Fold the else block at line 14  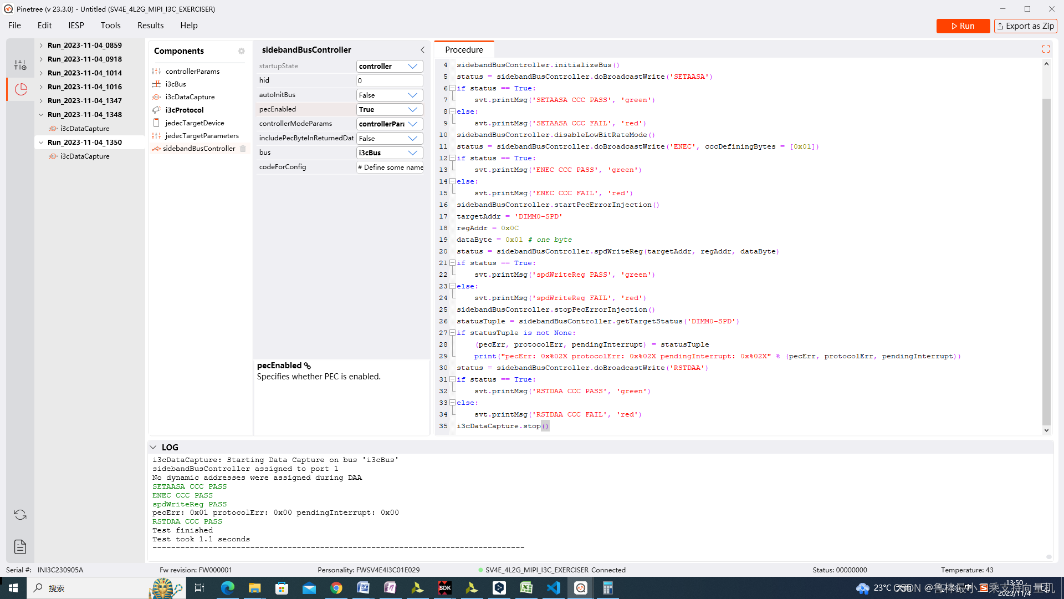pyautogui.click(x=453, y=181)
